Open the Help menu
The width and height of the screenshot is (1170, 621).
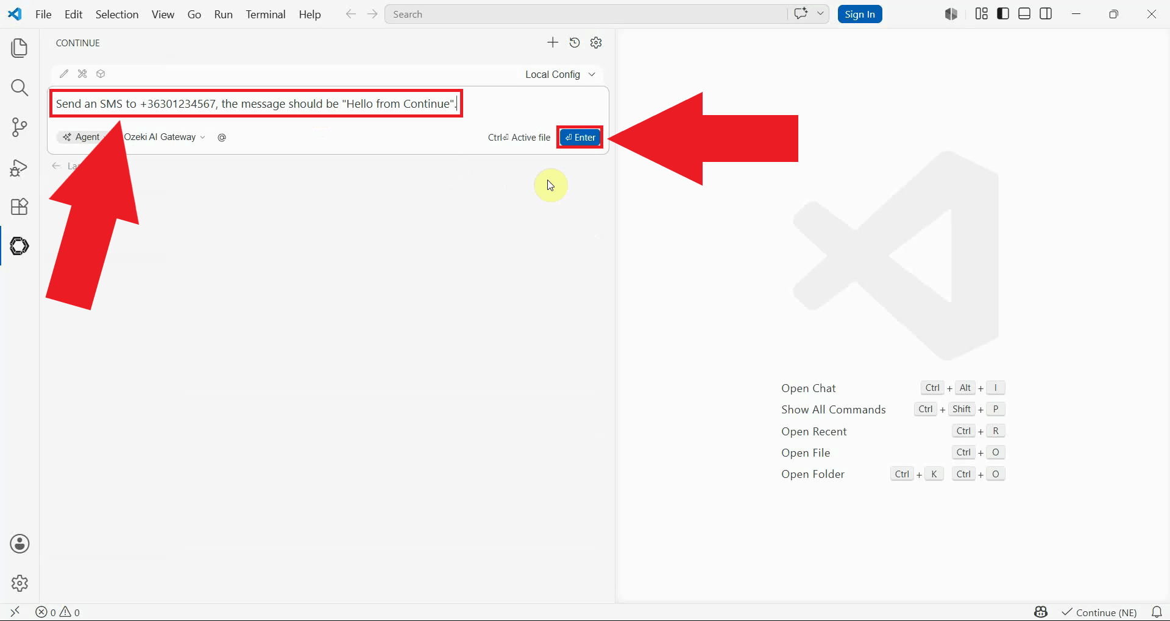click(x=310, y=14)
